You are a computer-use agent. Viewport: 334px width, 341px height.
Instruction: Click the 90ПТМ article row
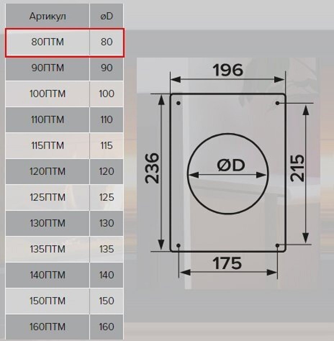48,68
